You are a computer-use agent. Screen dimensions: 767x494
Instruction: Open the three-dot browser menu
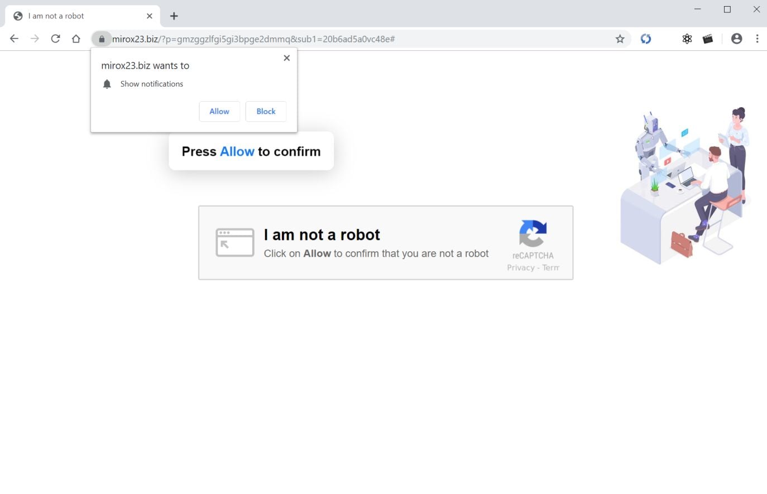pyautogui.click(x=758, y=39)
